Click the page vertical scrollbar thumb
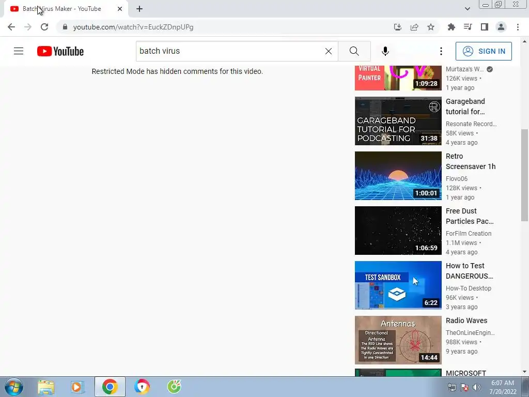Viewport: 529px width, 397px height. [524, 175]
